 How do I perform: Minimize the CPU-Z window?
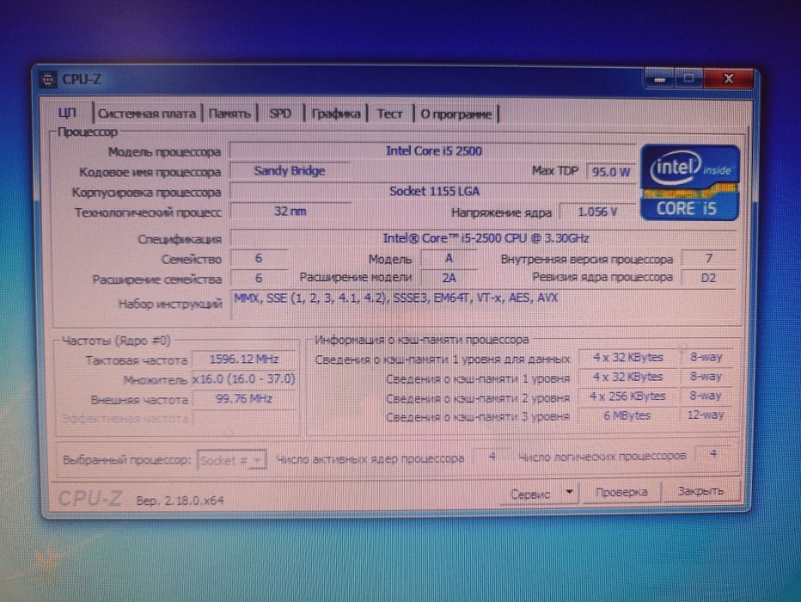[659, 79]
